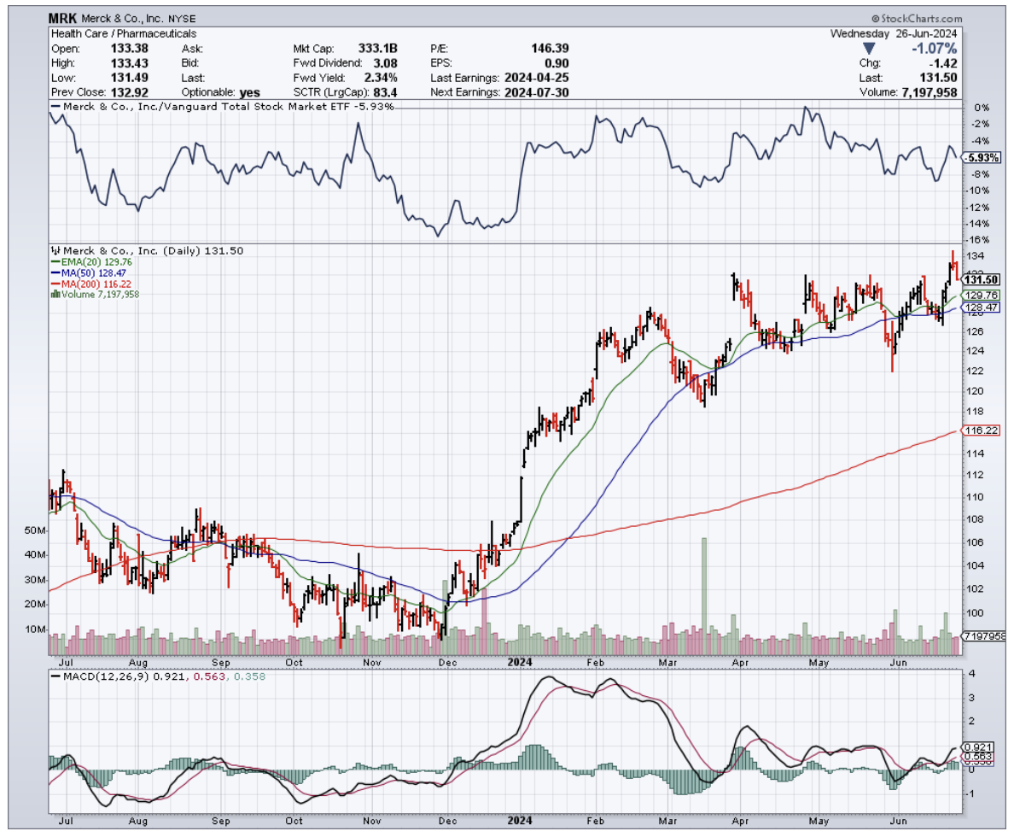1014x837 pixels.
Task: Click the down-triangle price change indicator
Action: tap(869, 48)
